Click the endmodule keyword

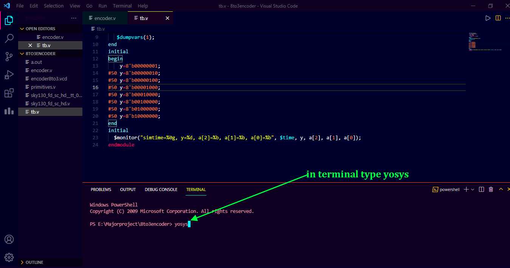click(121, 145)
